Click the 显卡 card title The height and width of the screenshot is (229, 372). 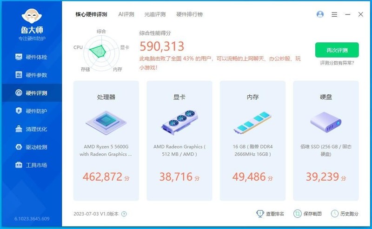179,97
